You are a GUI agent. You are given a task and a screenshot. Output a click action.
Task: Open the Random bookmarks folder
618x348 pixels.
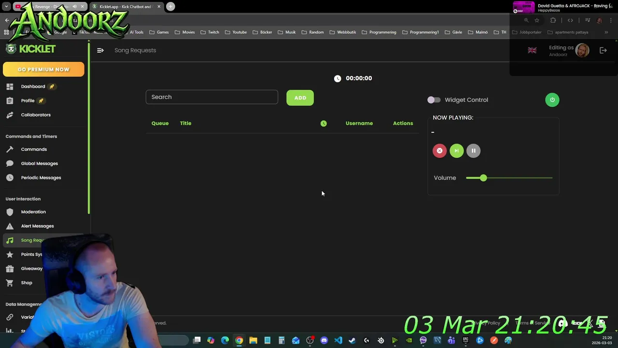tap(312, 32)
